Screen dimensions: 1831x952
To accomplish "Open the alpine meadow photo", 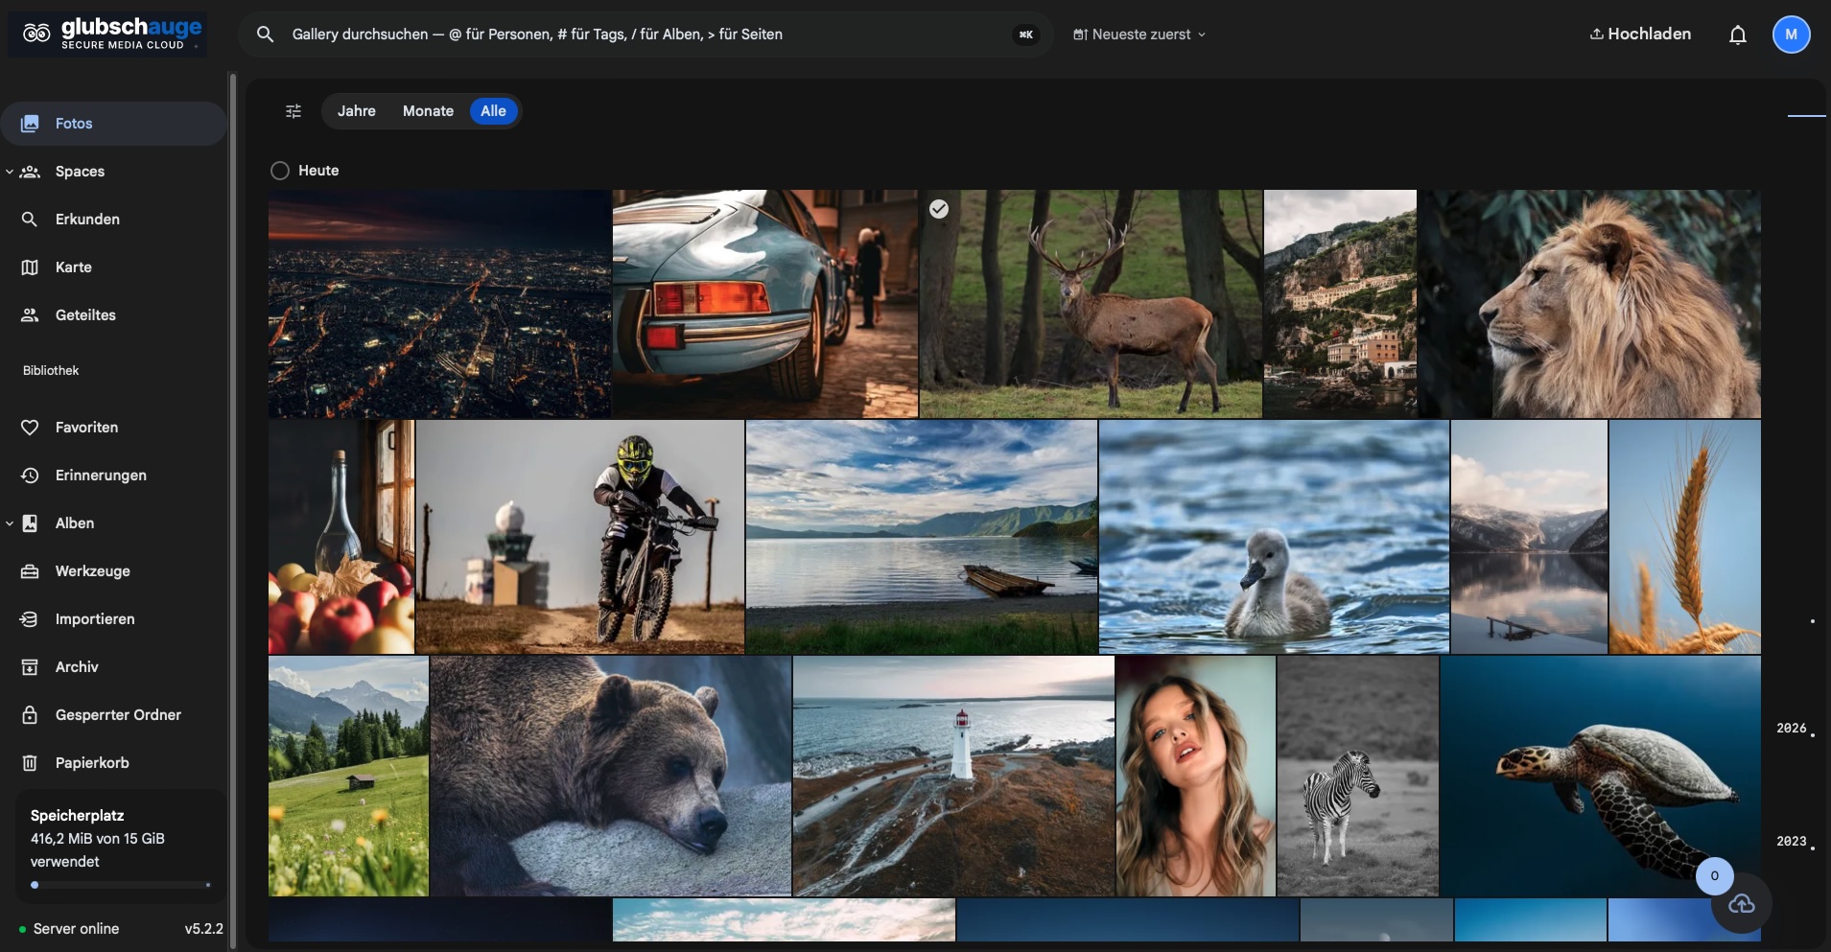I will [x=348, y=776].
